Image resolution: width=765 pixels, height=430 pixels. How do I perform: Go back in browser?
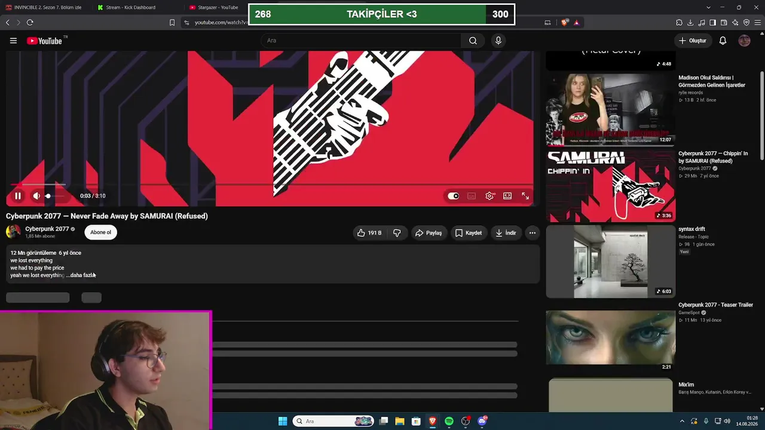tap(8, 23)
